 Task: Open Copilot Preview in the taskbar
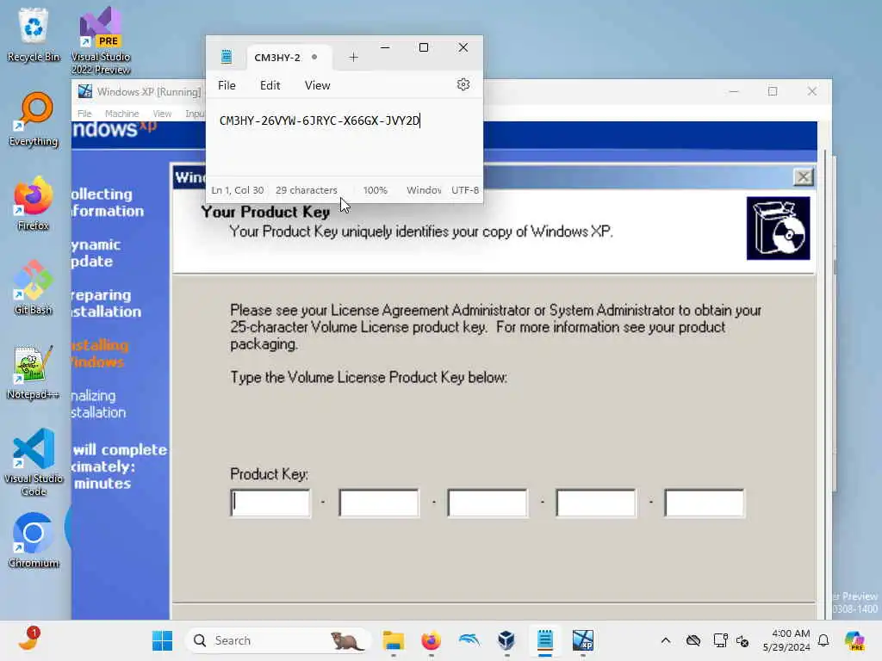coord(854,640)
